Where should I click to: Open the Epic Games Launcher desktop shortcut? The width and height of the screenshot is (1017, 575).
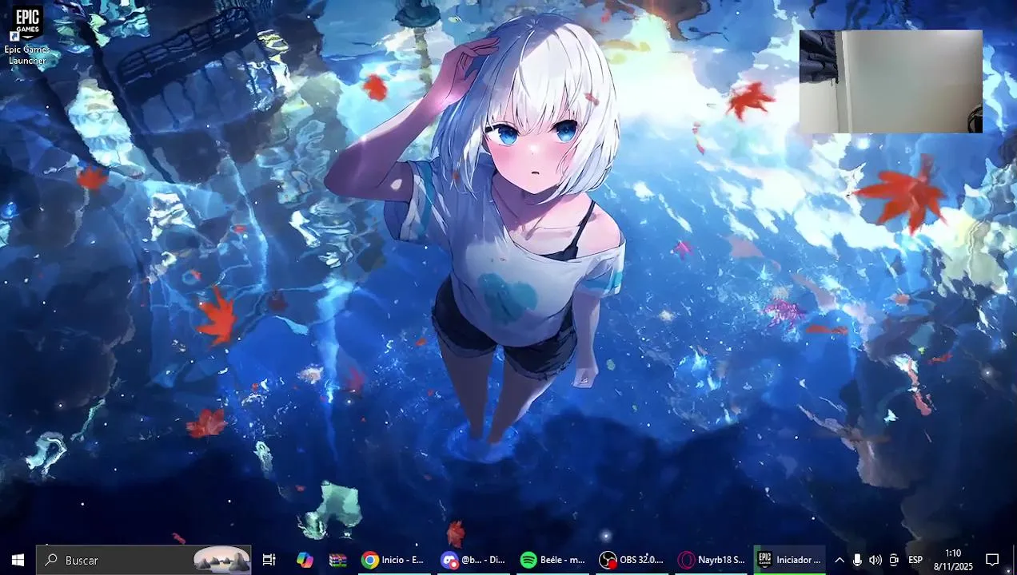click(27, 35)
